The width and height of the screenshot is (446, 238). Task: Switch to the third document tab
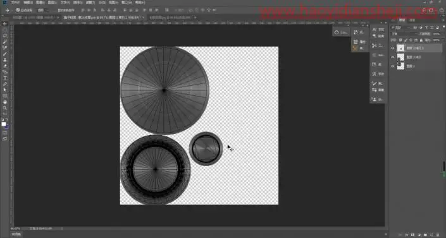172,17
